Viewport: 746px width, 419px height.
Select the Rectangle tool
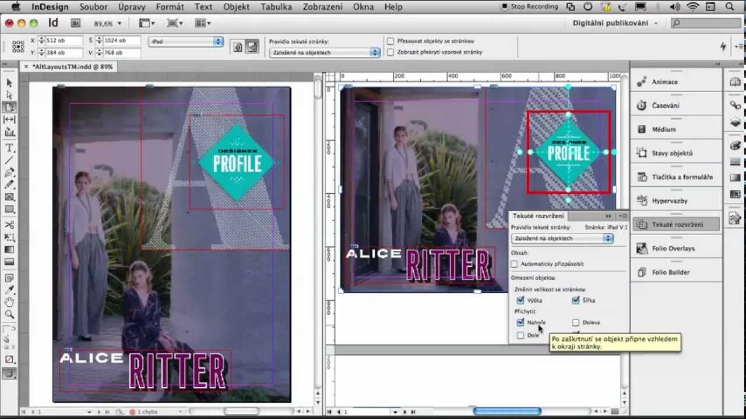(x=9, y=209)
